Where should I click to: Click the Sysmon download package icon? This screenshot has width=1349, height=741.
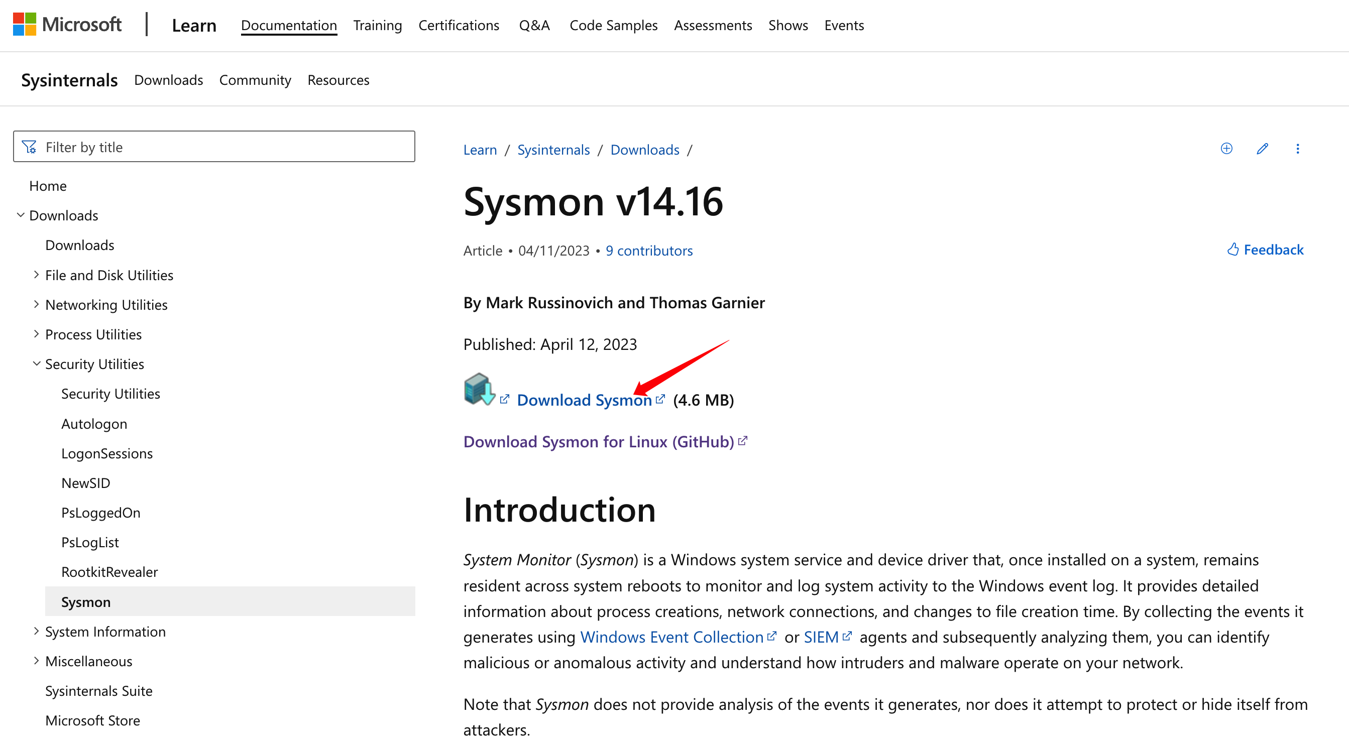coord(479,389)
